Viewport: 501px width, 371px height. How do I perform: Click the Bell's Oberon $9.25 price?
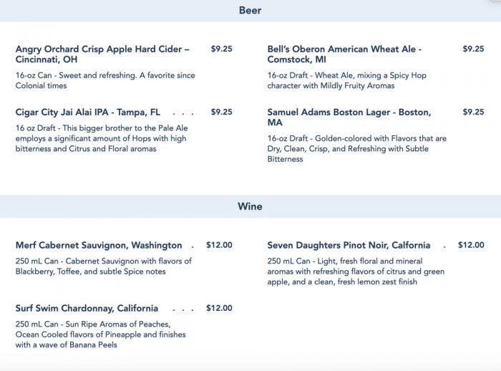point(473,49)
